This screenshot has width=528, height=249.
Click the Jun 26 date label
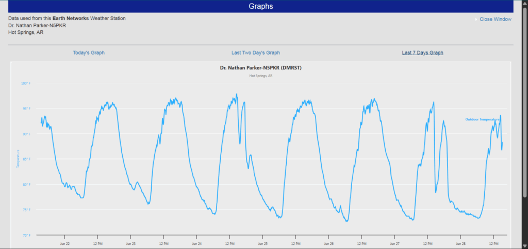pos(328,244)
